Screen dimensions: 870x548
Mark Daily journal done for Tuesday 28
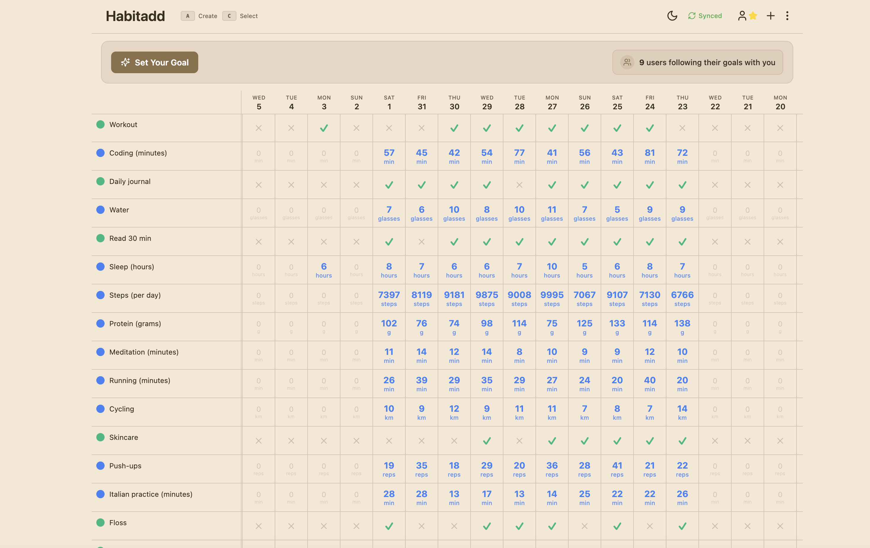click(x=519, y=185)
